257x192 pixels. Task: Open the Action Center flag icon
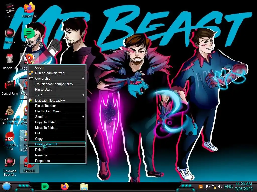pyautogui.click(x=208, y=186)
